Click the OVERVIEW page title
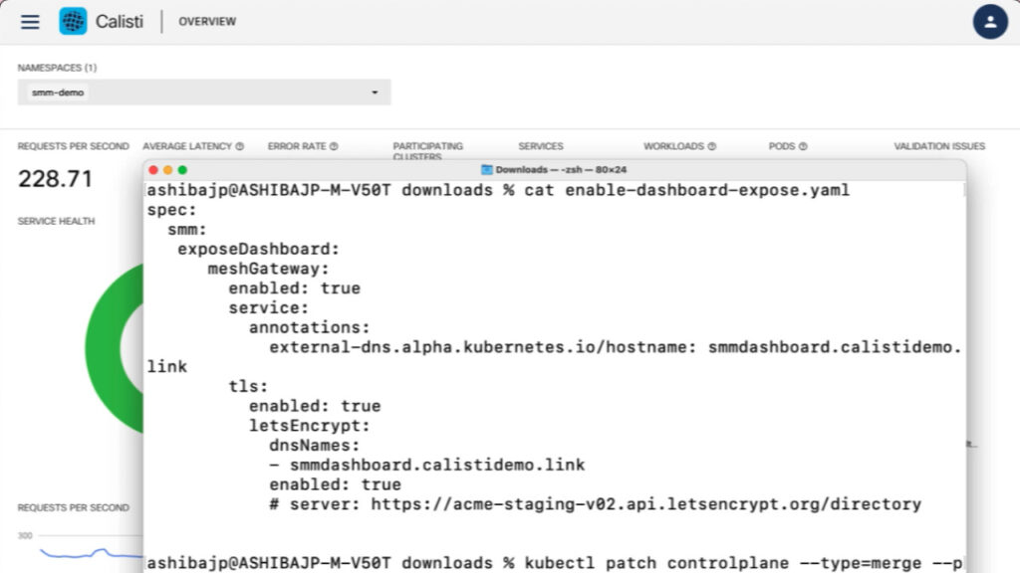 [x=207, y=22]
